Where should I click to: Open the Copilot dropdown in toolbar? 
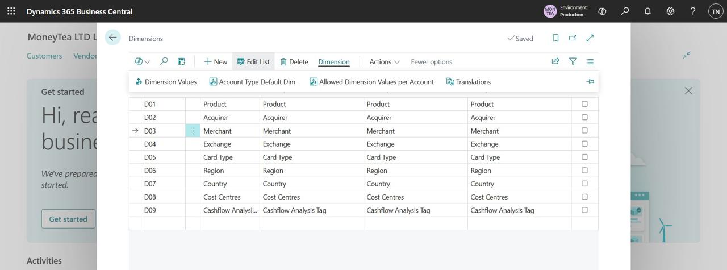pos(143,61)
